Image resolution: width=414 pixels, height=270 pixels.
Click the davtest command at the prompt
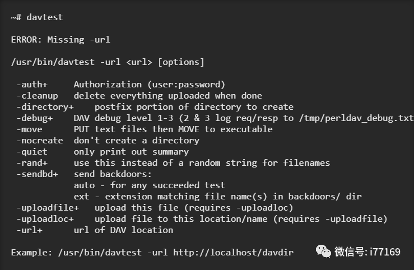(44, 17)
